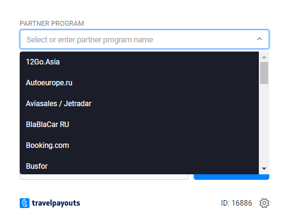This screenshot has width=289, height=224.
Task: Click the travelpayouts logo icon
Action: tap(25, 203)
